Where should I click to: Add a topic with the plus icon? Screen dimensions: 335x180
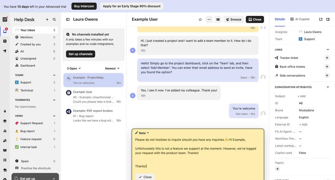tap(277, 169)
